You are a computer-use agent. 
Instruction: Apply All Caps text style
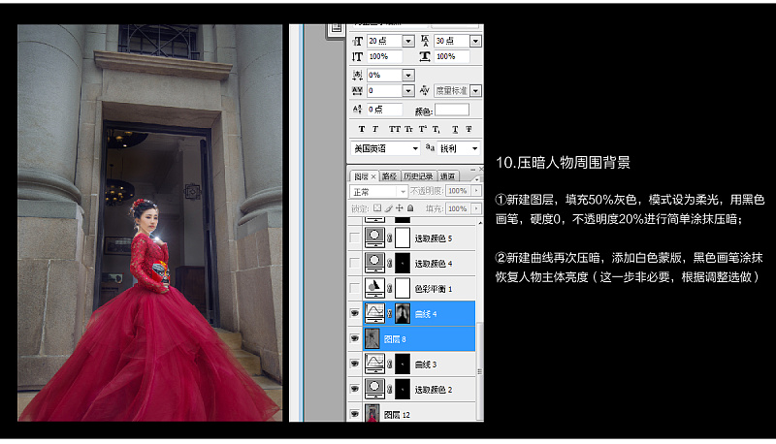tap(395, 129)
